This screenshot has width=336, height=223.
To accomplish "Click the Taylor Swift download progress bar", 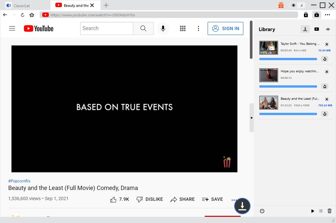I will (288, 59).
